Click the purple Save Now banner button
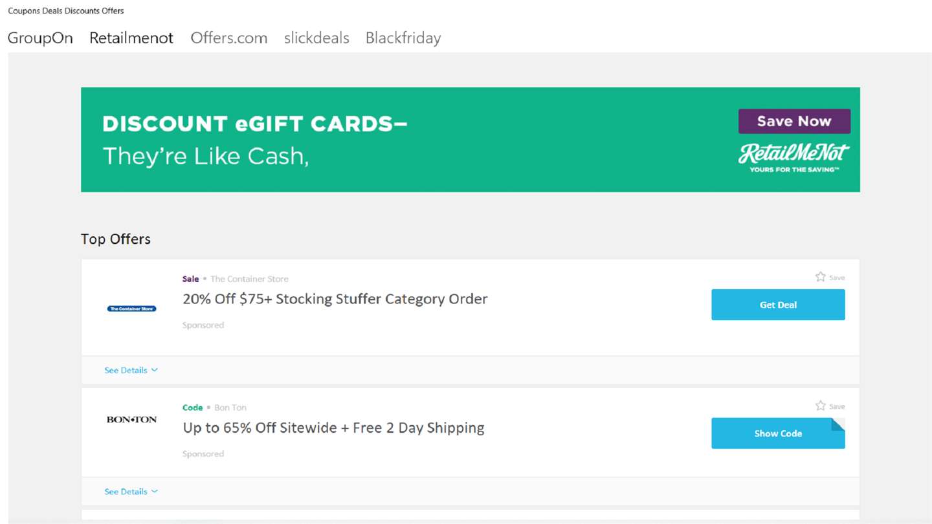Viewport: 932px width, 524px height. (794, 122)
